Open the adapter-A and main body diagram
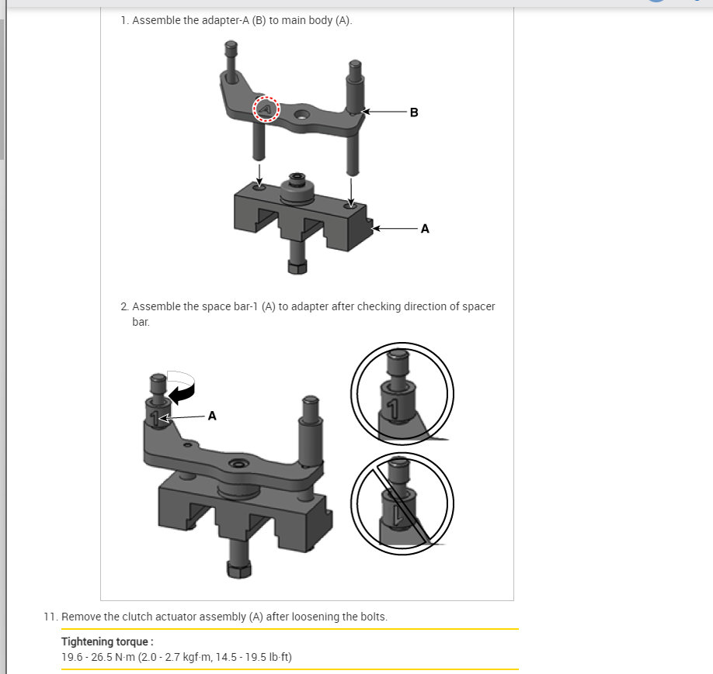Screen dimensions: 713x674 tap(325, 157)
